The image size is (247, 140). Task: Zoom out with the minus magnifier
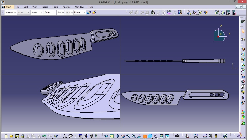pyautogui.click(x=134, y=136)
